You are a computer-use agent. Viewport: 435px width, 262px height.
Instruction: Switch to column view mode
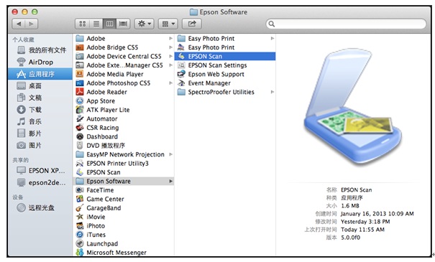pos(109,24)
